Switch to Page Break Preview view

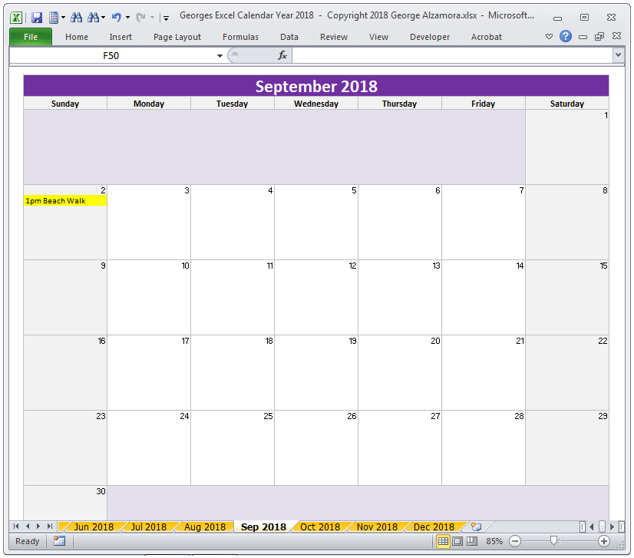[472, 541]
